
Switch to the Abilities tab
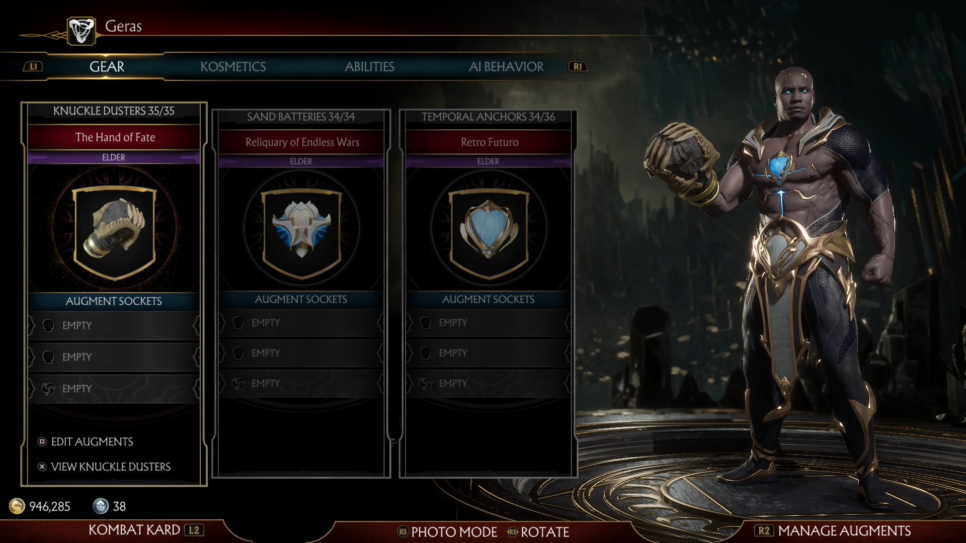pos(369,66)
